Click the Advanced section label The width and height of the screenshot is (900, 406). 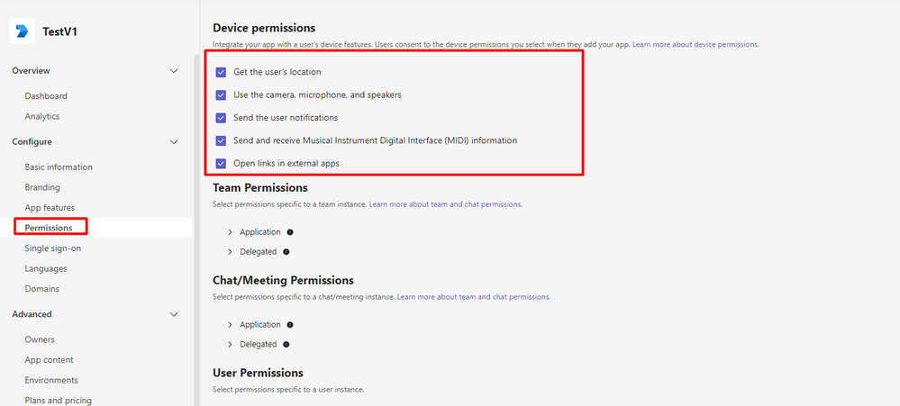[32, 314]
